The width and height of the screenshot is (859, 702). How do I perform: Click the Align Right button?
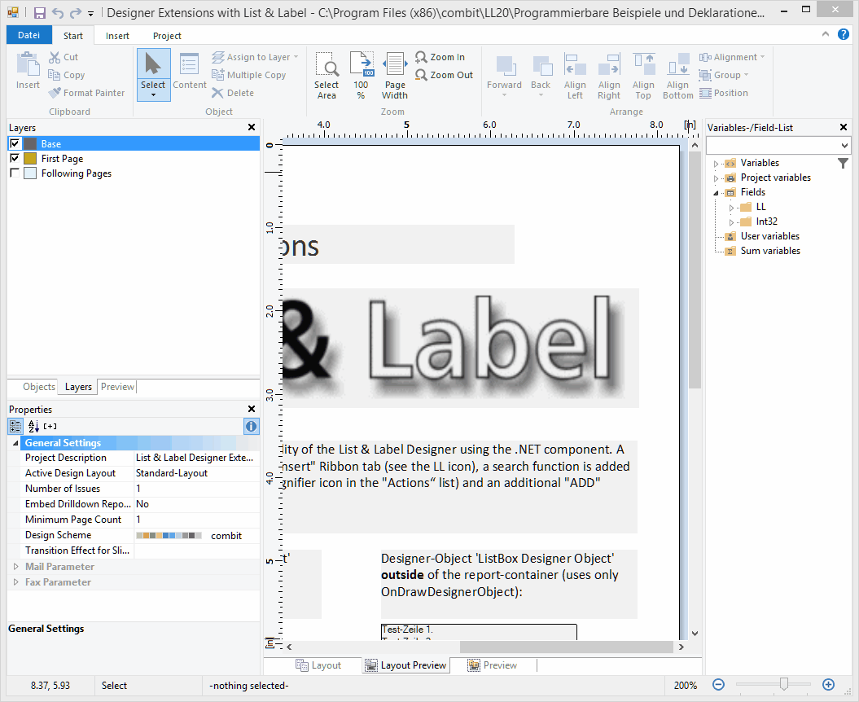[x=609, y=75]
